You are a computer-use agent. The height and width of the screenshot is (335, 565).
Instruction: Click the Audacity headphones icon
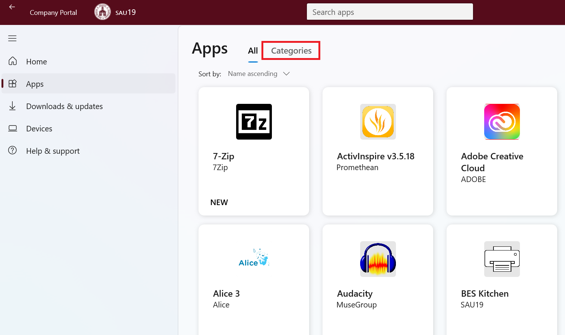[x=378, y=259]
